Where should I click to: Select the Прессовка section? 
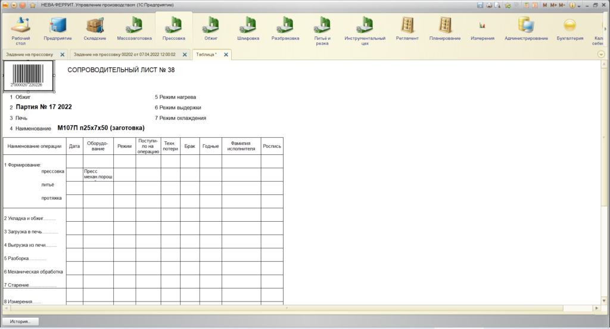pyautogui.click(x=173, y=29)
